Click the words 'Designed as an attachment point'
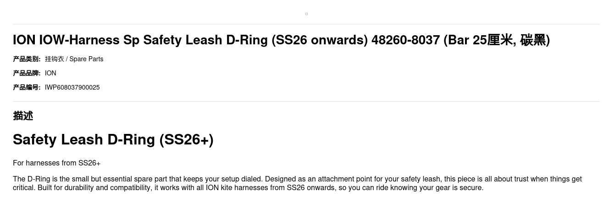This screenshot has height=213, width=609. click(x=317, y=179)
